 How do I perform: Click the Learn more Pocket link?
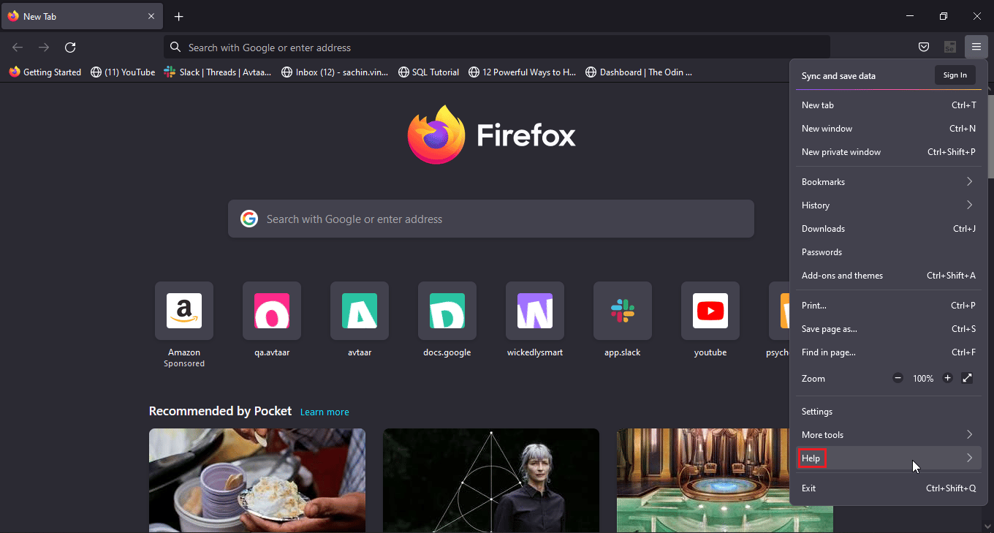point(325,412)
